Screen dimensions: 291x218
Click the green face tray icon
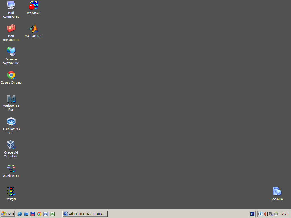click(276, 214)
